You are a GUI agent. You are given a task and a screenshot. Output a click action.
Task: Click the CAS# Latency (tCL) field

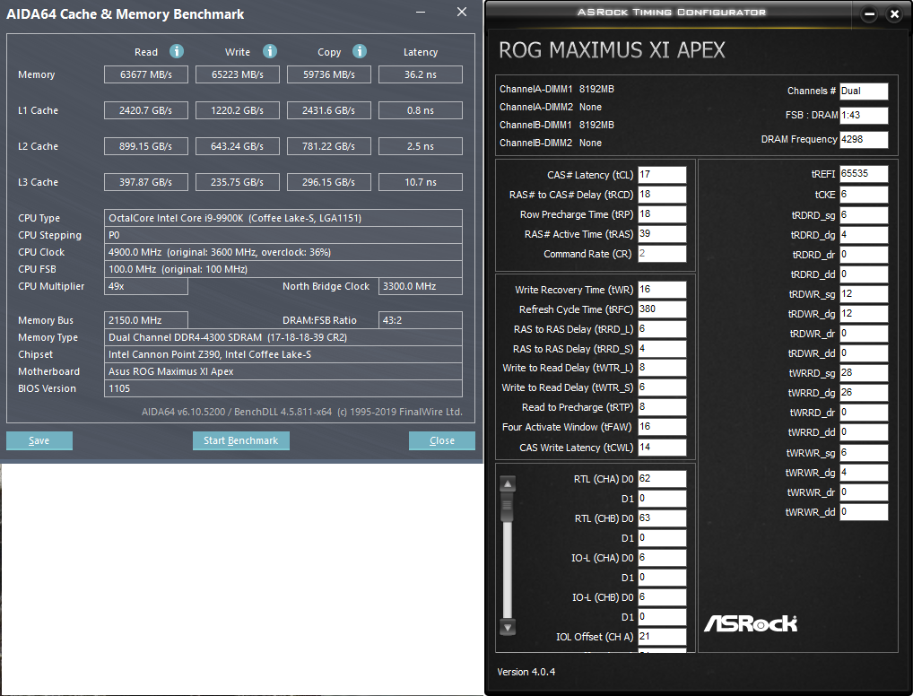(662, 175)
